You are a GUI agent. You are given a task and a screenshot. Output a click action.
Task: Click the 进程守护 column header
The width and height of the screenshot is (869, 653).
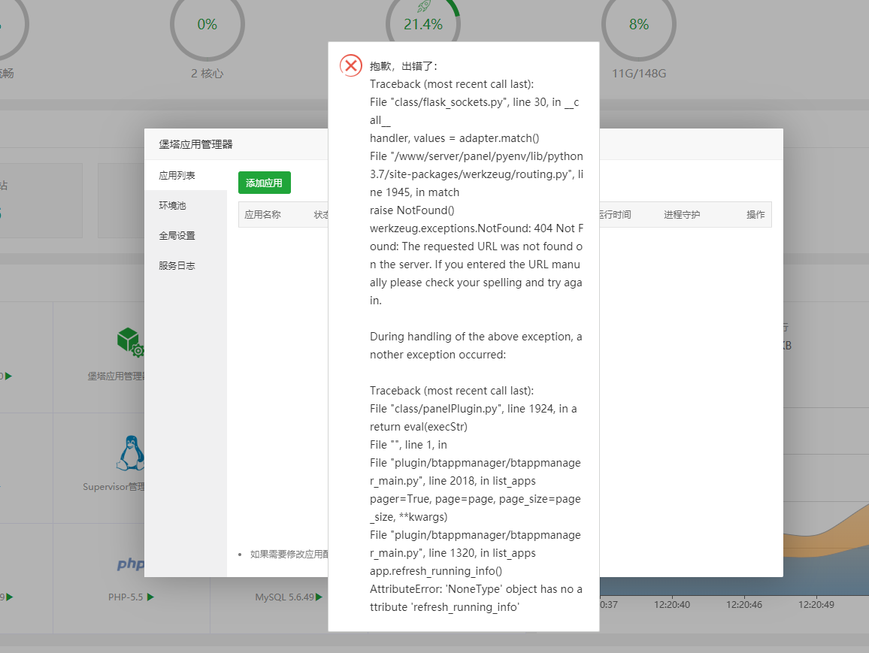coord(682,214)
